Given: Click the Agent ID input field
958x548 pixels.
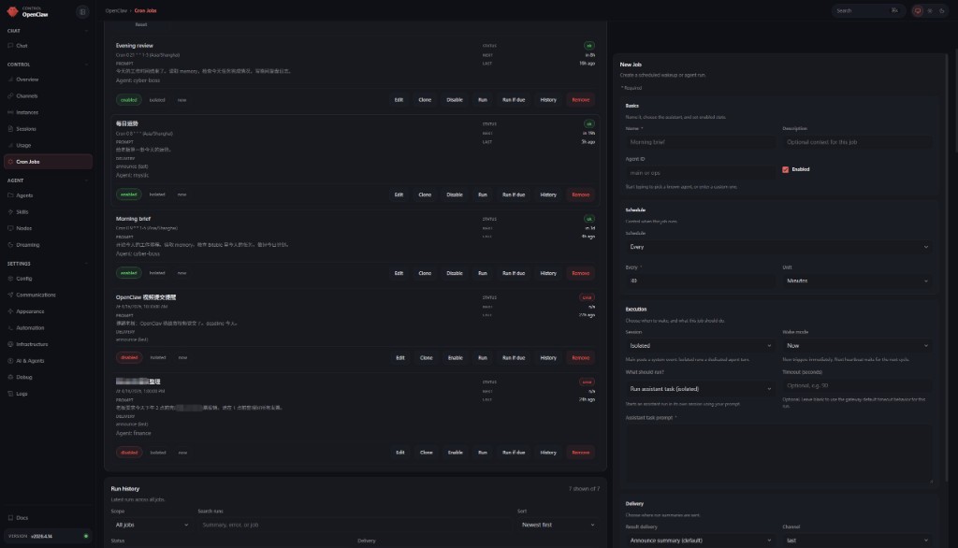Looking at the screenshot, I should pyautogui.click(x=700, y=173).
